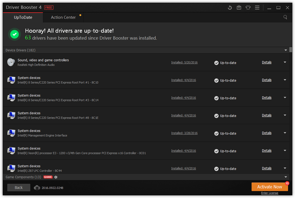The width and height of the screenshot is (295, 198).
Task: Open Details for Root Port #3 driver
Action: (x=267, y=97)
